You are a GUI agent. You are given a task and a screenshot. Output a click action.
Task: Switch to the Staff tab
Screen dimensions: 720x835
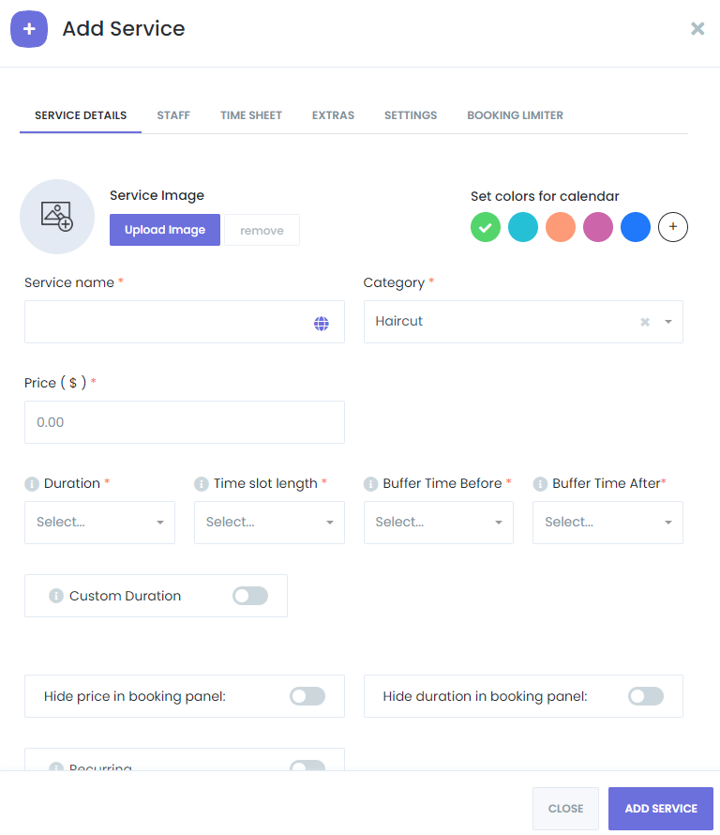point(173,115)
